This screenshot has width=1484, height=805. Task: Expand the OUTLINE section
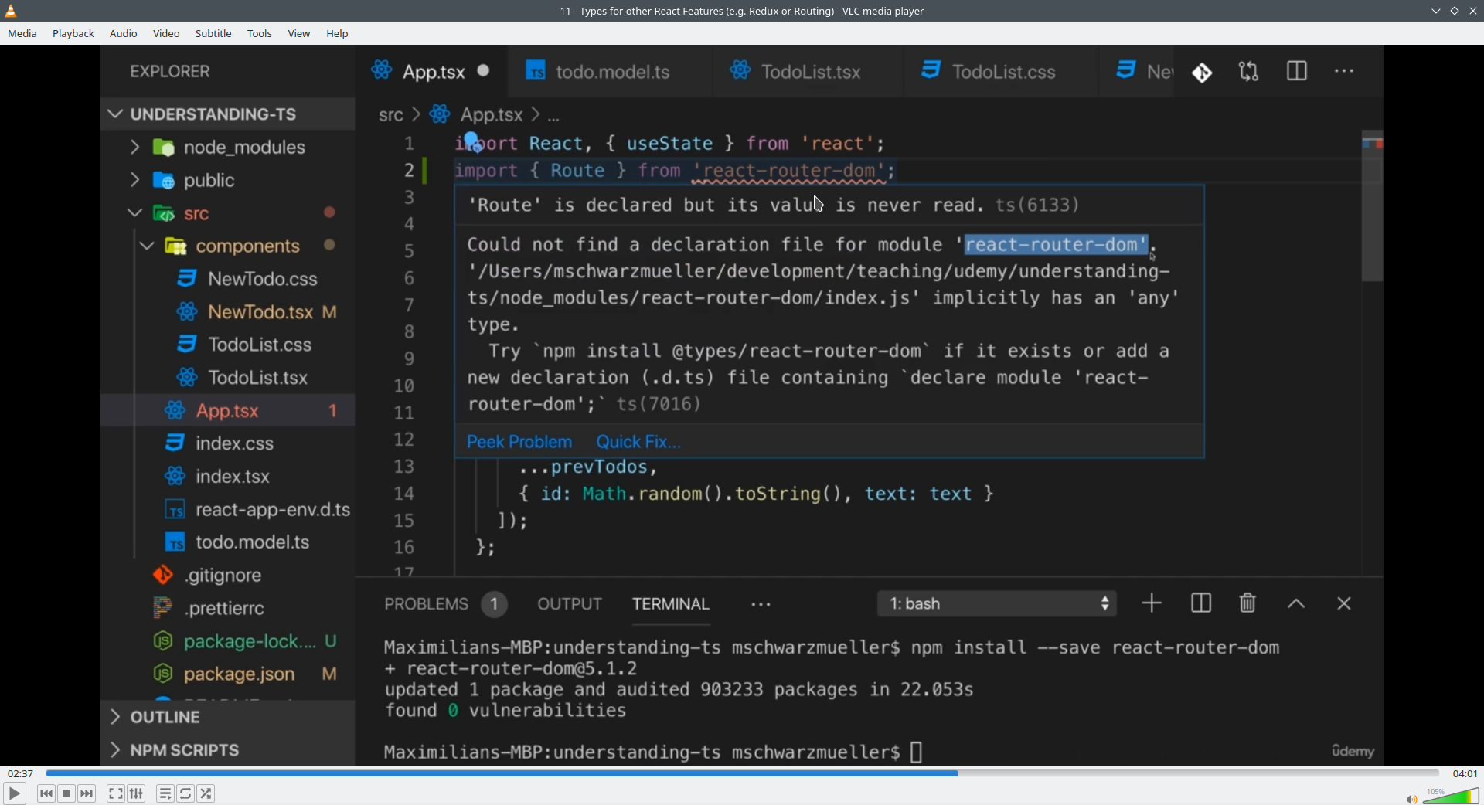click(x=115, y=717)
